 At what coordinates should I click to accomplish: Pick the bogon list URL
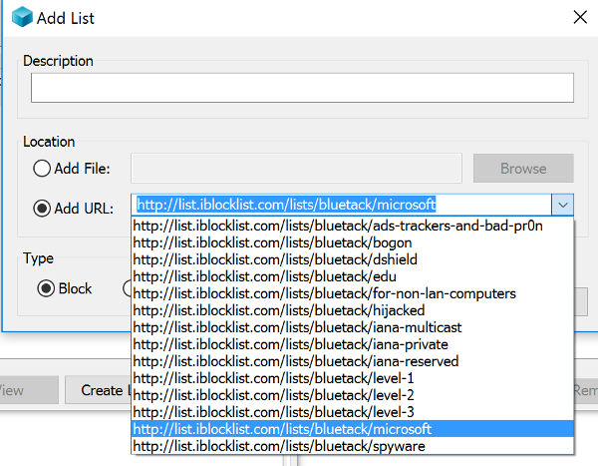point(338,242)
